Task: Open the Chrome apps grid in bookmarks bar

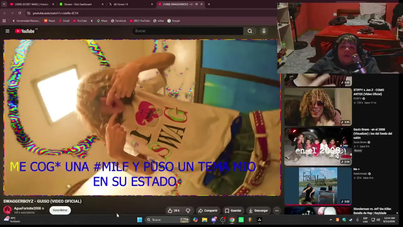Action: click(4, 21)
